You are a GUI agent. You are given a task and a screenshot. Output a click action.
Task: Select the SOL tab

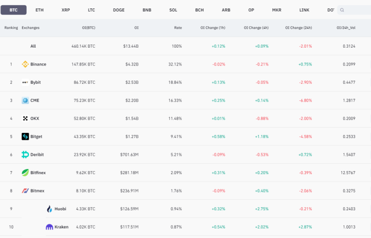point(173,10)
